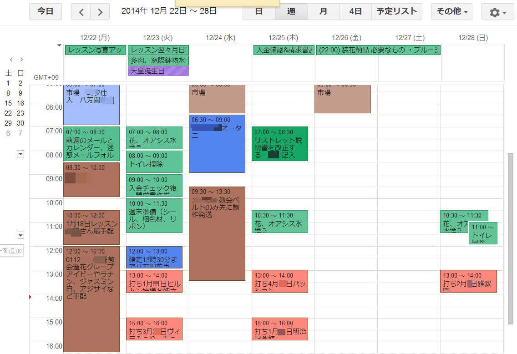Screen dimensions: 517x354
Task: Open the 12/24 (水) column header
Action: (x=220, y=38)
